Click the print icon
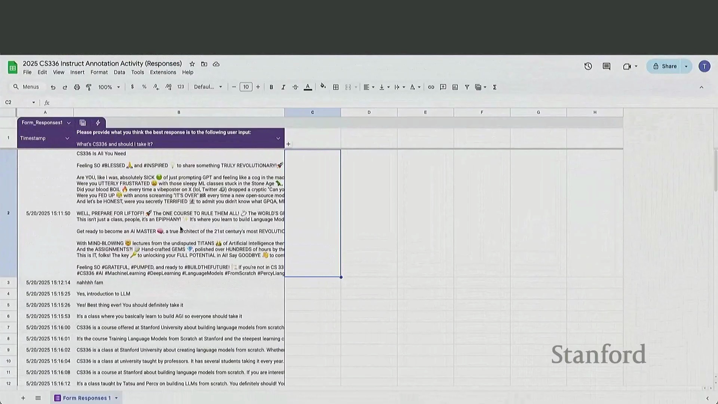The height and width of the screenshot is (404, 718). click(x=77, y=87)
